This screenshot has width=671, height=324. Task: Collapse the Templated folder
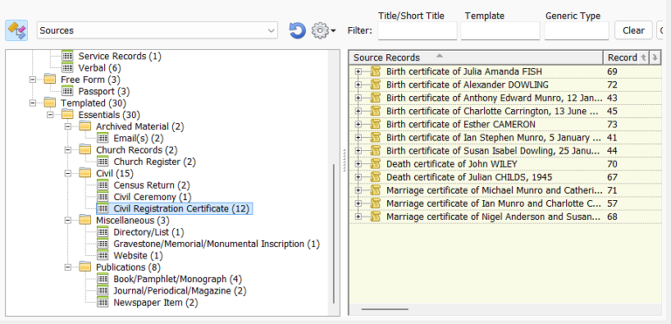(x=32, y=103)
